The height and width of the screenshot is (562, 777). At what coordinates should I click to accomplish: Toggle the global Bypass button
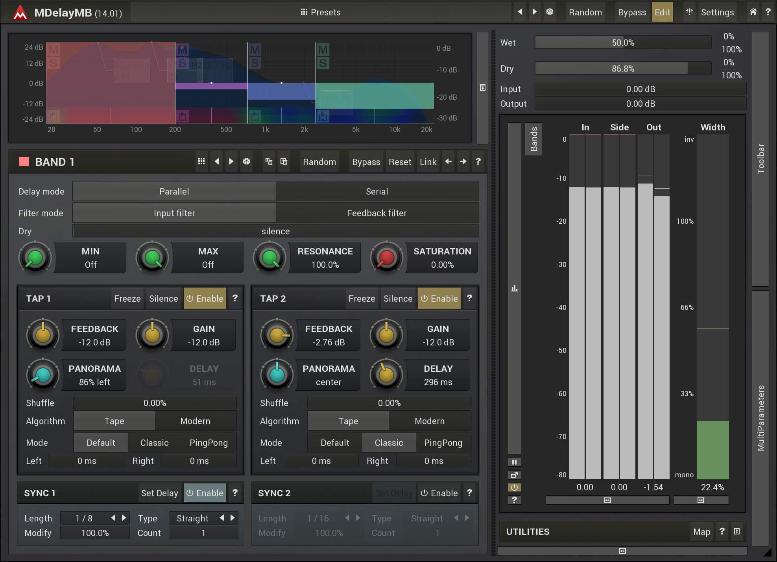click(x=631, y=12)
